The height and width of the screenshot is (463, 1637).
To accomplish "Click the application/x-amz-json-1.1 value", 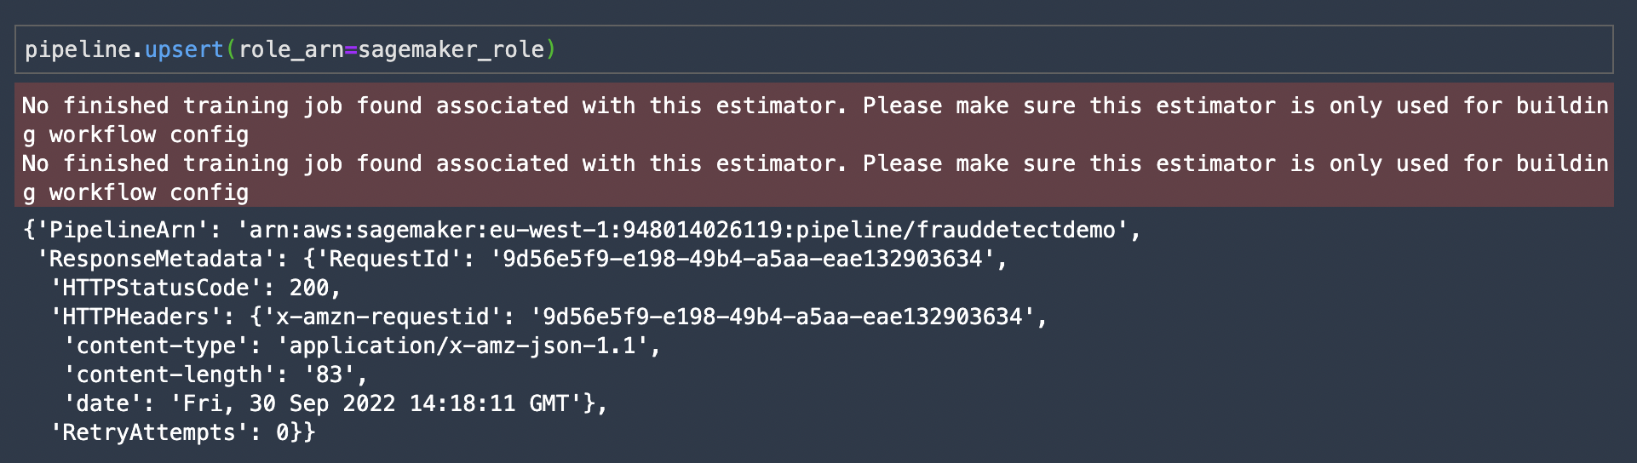I will pyautogui.click(x=462, y=346).
